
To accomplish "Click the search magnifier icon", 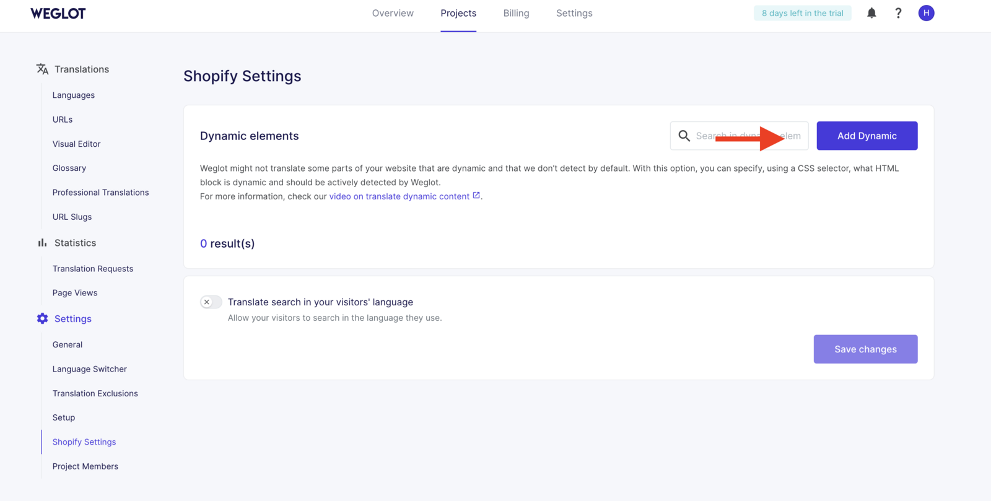I will pos(684,136).
